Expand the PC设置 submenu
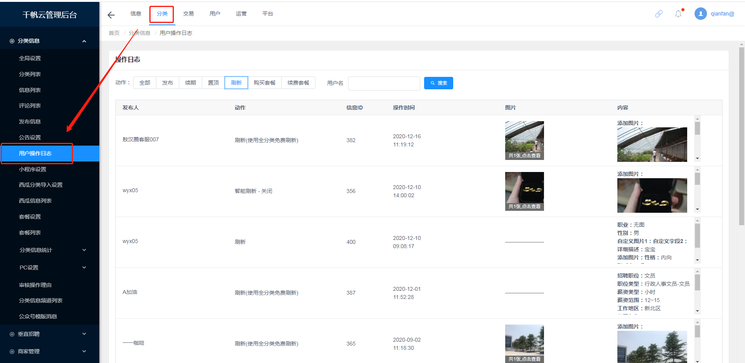The width and height of the screenshot is (745, 363). click(x=84, y=267)
